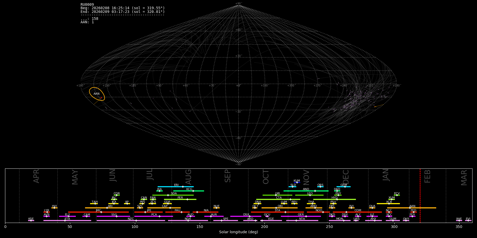Click the red COM shower bar
477x238 pixels.
(x=357, y=212)
